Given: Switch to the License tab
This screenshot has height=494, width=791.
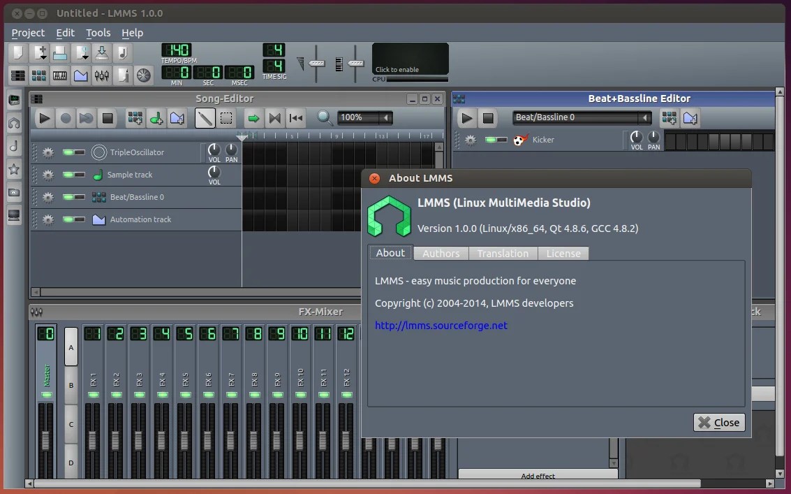Looking at the screenshot, I should (563, 254).
